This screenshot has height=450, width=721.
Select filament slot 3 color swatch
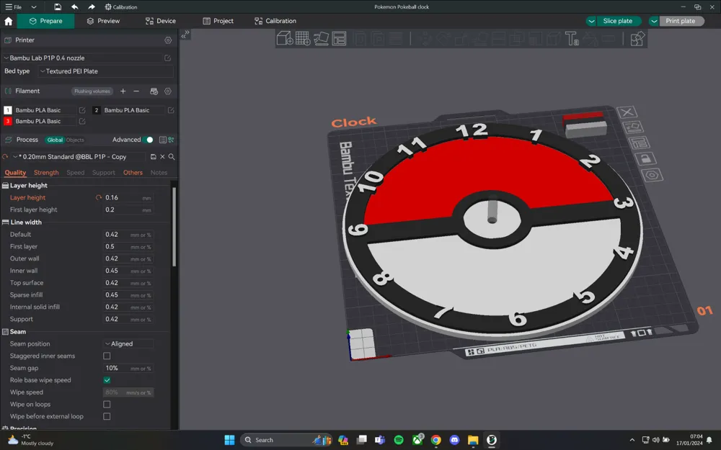8,120
